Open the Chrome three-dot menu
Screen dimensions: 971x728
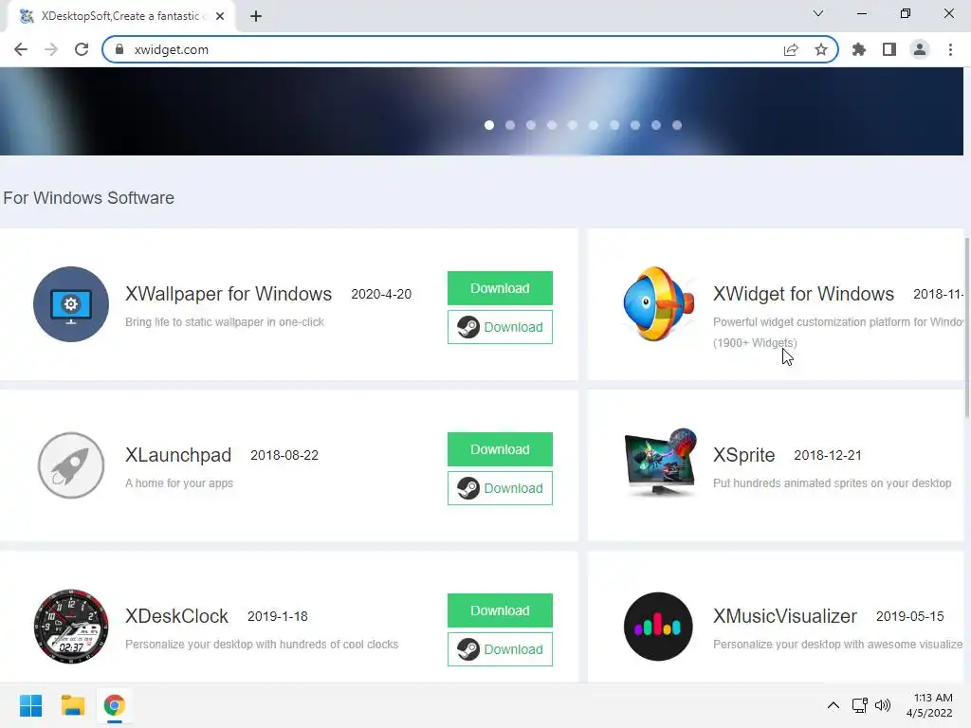pyautogui.click(x=950, y=49)
